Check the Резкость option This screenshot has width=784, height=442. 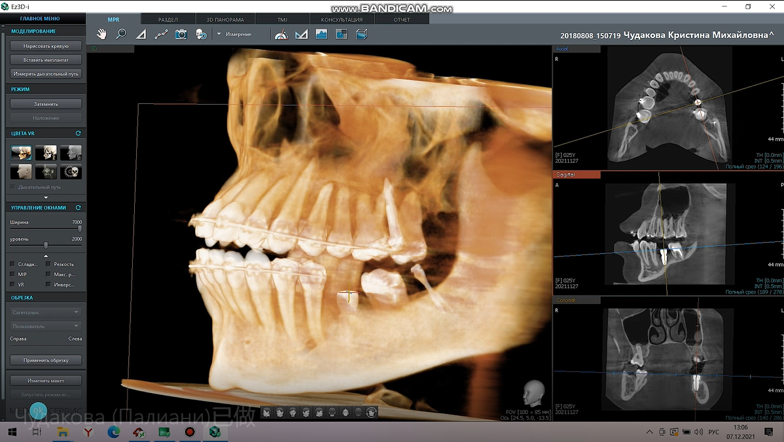coord(49,264)
